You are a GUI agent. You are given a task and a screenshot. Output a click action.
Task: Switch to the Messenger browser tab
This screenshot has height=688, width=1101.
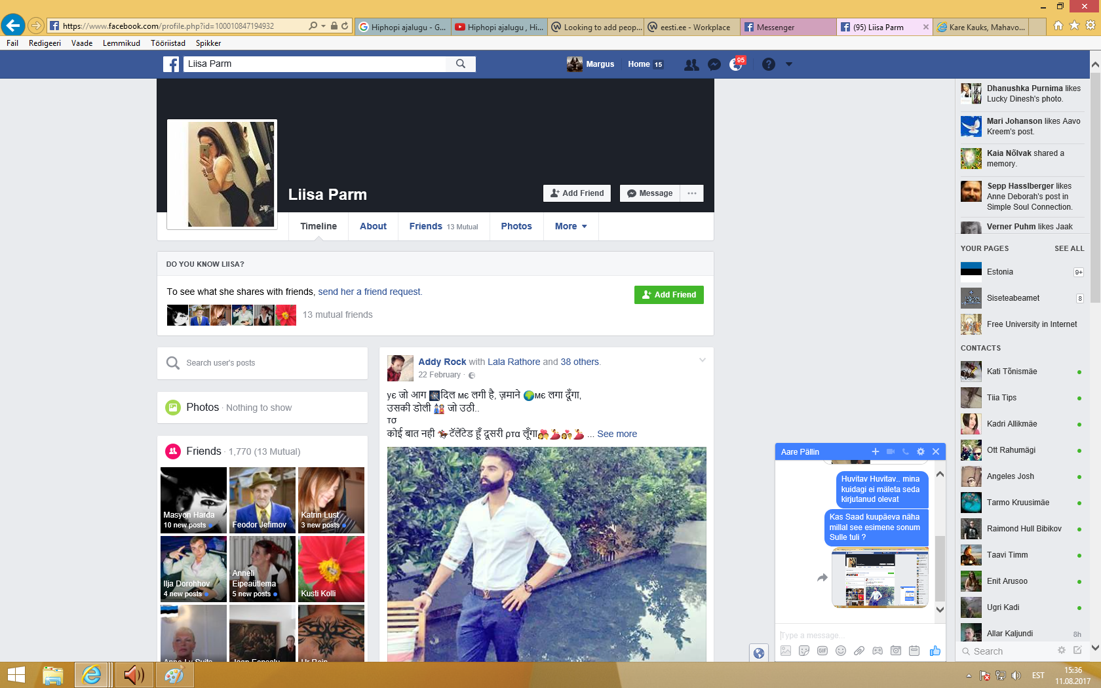(788, 27)
